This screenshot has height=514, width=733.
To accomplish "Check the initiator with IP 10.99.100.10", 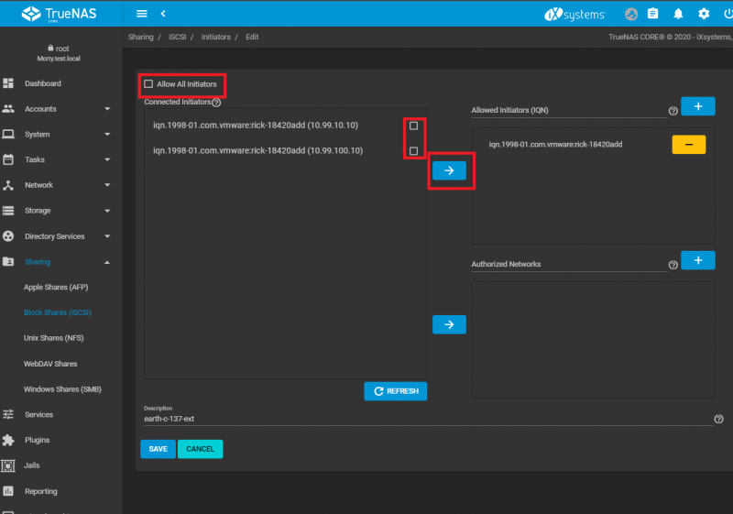I will coord(413,151).
